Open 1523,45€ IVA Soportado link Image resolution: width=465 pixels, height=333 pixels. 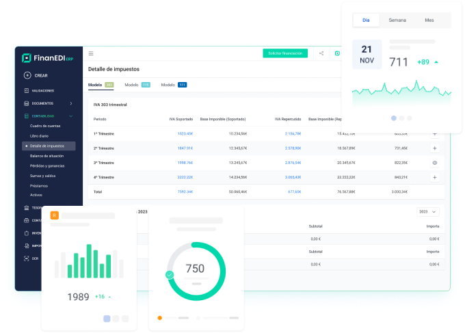click(x=185, y=134)
